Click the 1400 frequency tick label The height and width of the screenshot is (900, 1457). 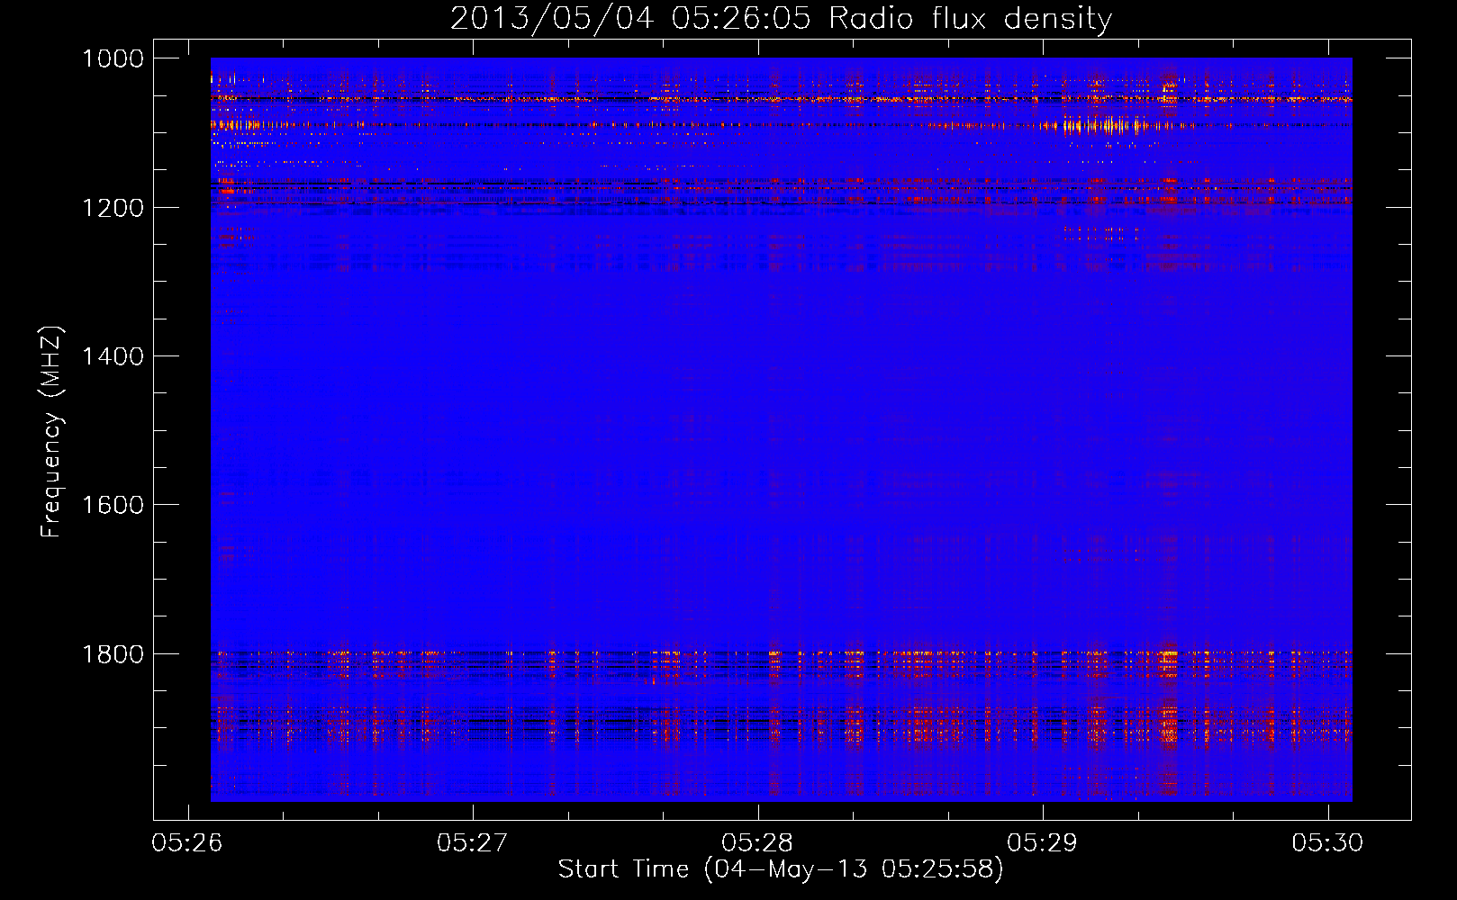tap(113, 356)
